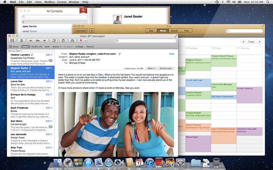This screenshot has width=273, height=170.
Task: Add event with plus button in iCal
Action: tap(92, 31)
